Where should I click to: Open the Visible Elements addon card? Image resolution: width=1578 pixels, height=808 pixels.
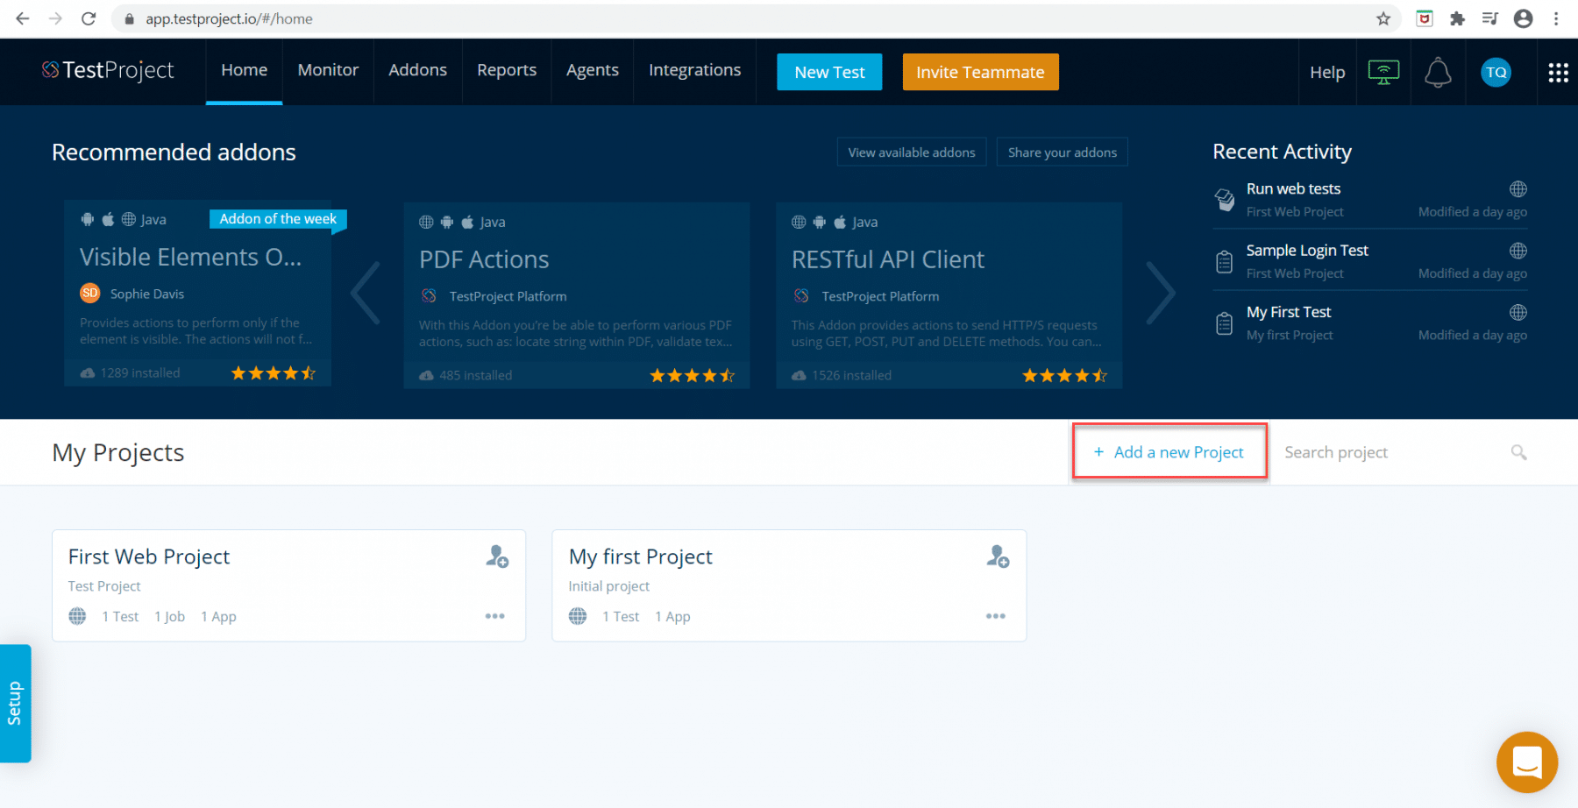[198, 294]
